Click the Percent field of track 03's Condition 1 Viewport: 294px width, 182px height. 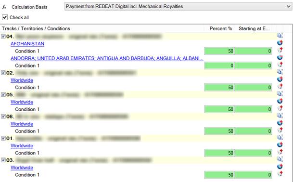(x=219, y=175)
